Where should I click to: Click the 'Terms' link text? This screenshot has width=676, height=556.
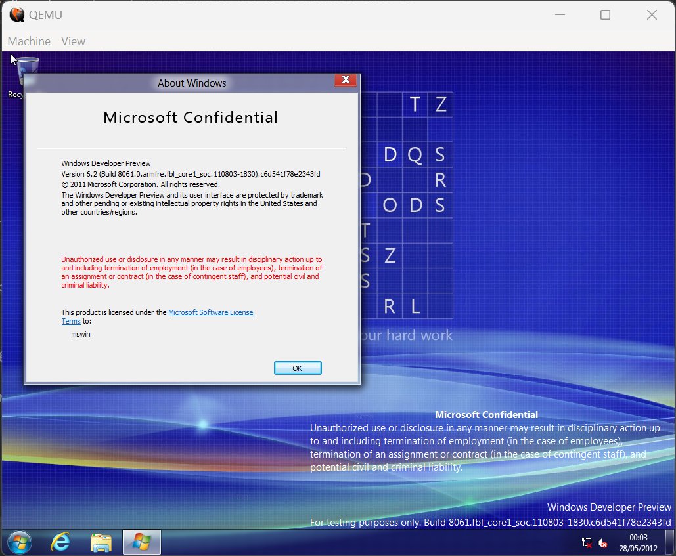click(71, 321)
